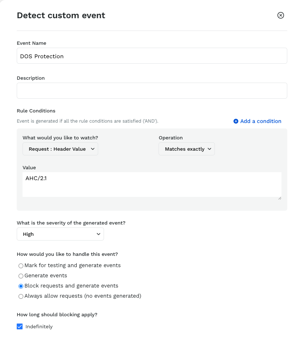
Task: Expand the Matches exactly operation dropdown
Action: coord(187,149)
